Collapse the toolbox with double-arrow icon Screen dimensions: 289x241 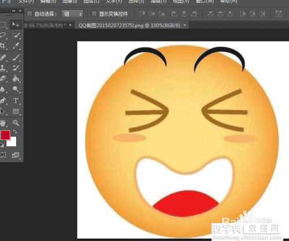point(14,11)
